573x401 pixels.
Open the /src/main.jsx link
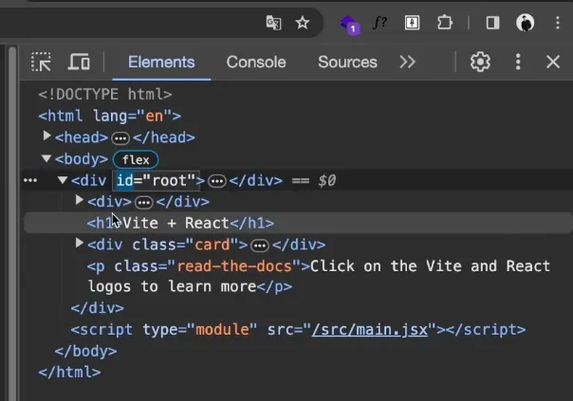click(x=369, y=330)
